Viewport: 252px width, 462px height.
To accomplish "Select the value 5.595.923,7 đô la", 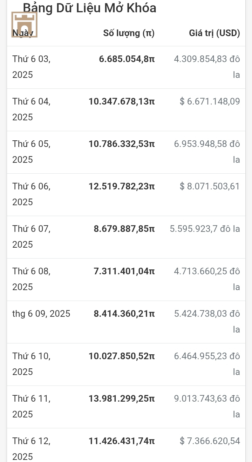I will tap(205, 229).
